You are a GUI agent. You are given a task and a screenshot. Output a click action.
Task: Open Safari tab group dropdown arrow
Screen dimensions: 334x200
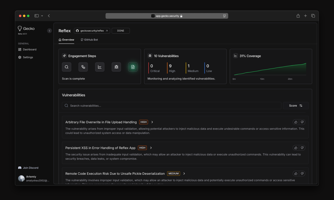[x=42, y=16]
